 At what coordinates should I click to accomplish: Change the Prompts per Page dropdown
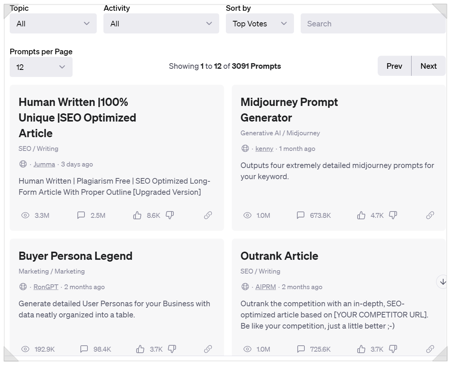(41, 67)
